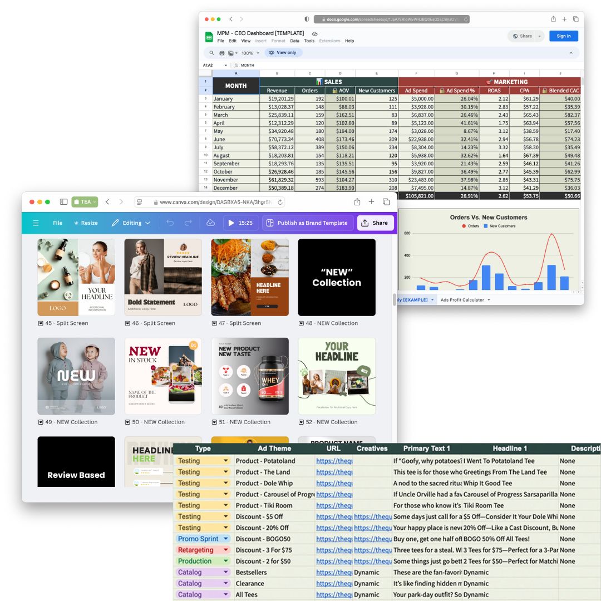Viewport: 601px width, 601px height.
Task: Add new tab in Canva browser window
Action: click(371, 201)
